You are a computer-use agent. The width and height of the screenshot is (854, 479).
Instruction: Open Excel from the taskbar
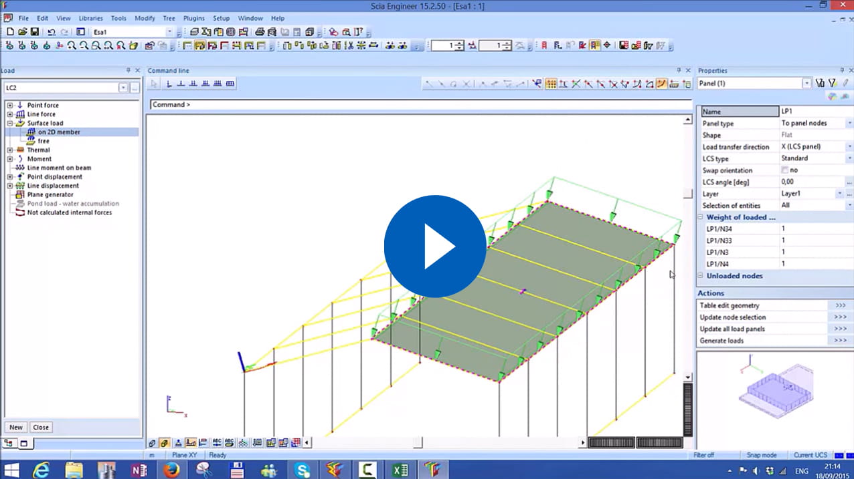(400, 470)
